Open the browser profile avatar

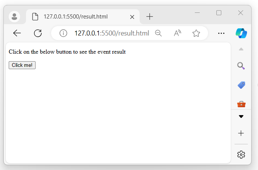click(x=14, y=17)
